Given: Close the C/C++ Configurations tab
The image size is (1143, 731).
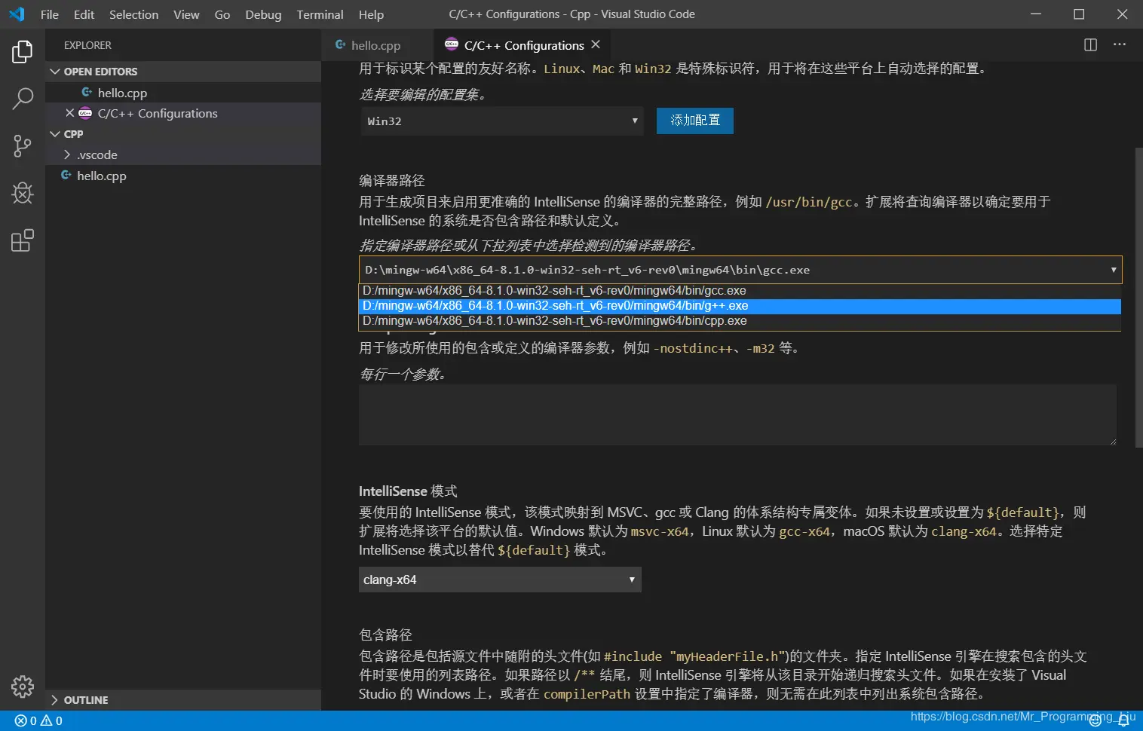Looking at the screenshot, I should 596,44.
